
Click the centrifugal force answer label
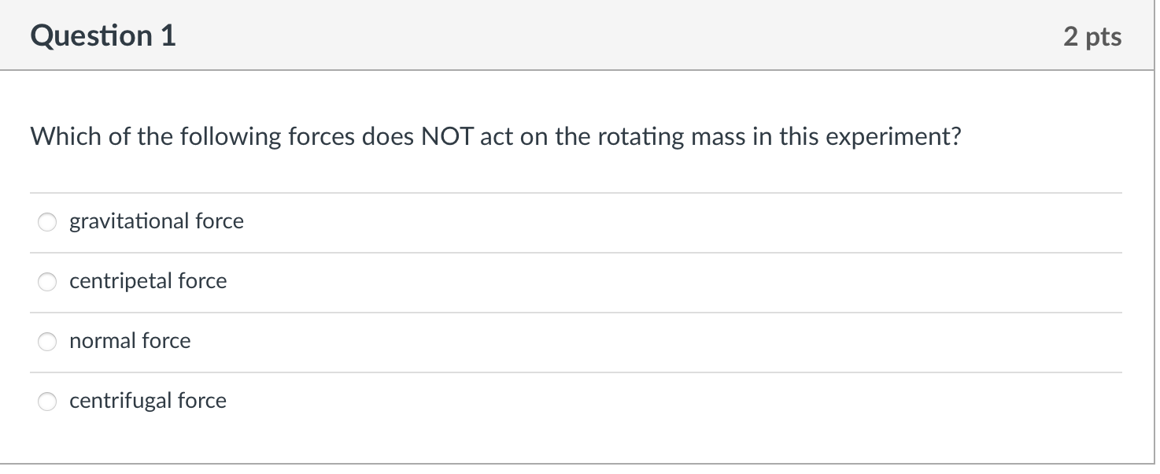147,401
